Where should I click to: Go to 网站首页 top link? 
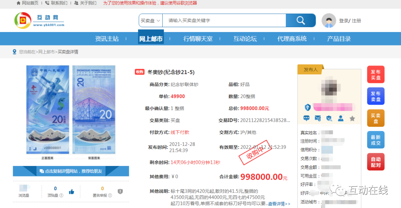click(x=27, y=3)
